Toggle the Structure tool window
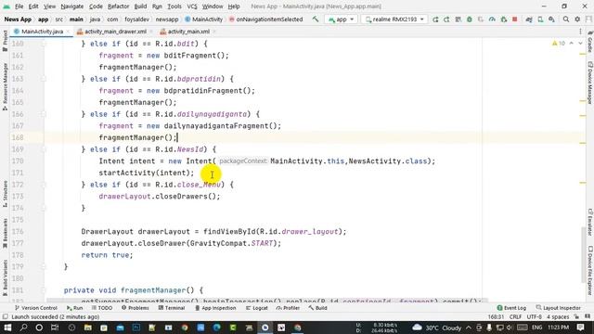This screenshot has height=334, width=594. [x=5, y=194]
